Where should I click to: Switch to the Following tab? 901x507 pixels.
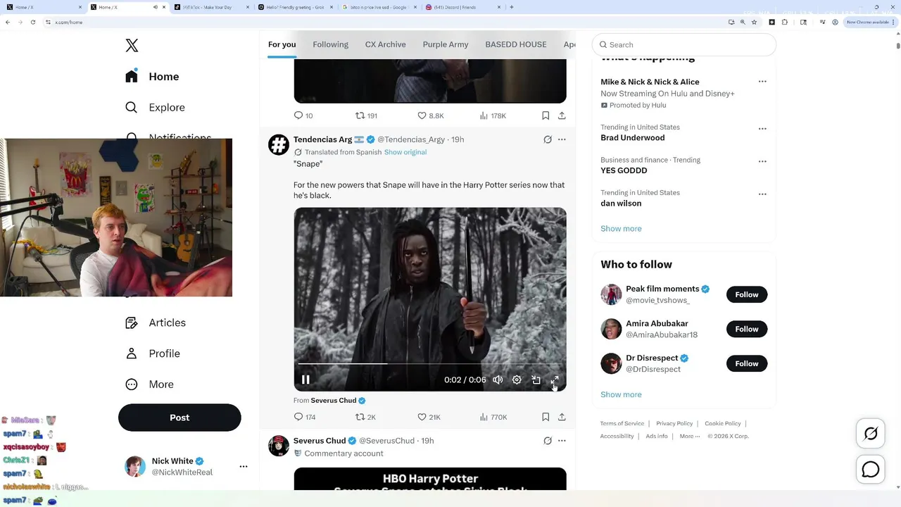(x=330, y=44)
